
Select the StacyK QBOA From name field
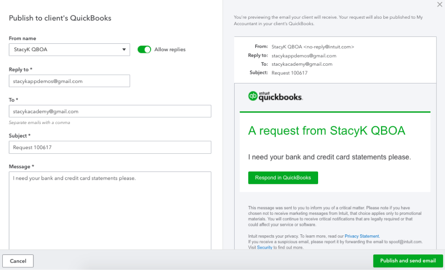(x=69, y=50)
